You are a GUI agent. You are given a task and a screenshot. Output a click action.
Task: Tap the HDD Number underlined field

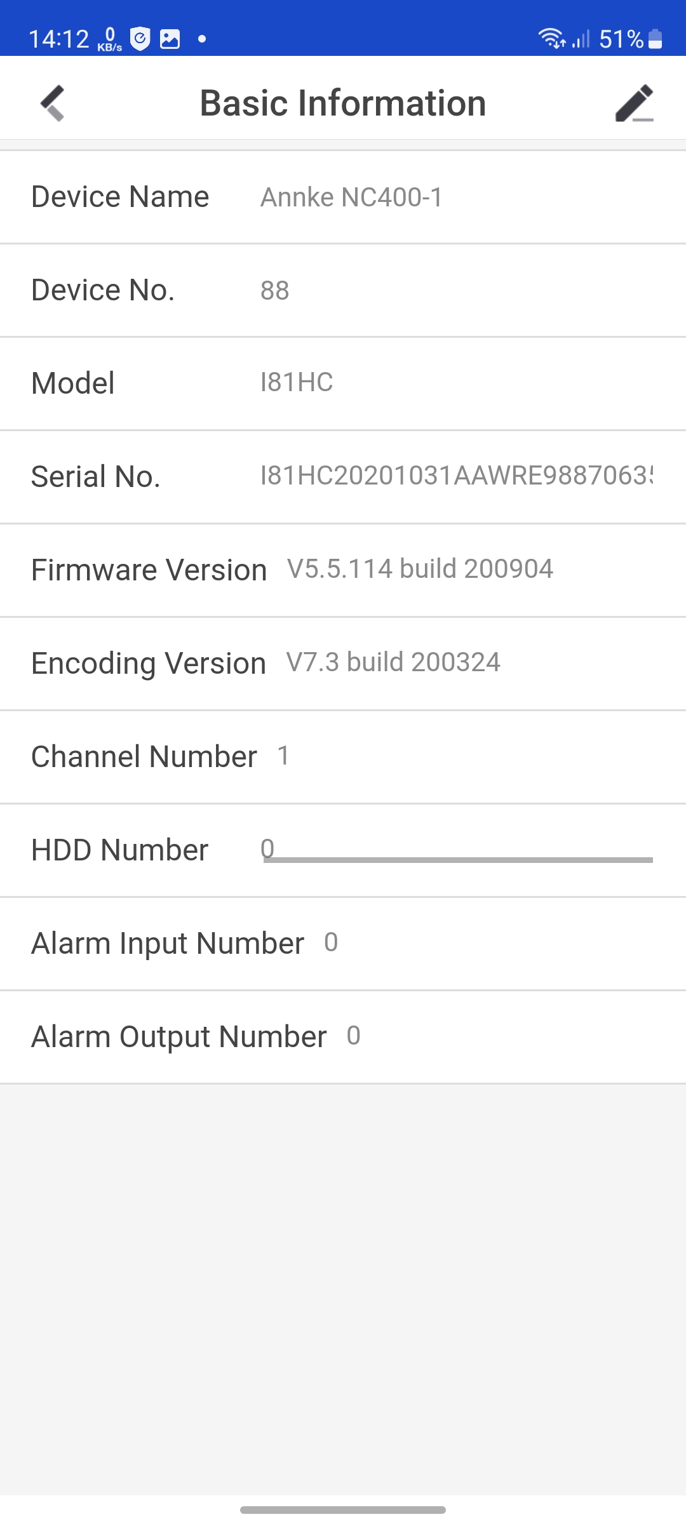pyautogui.click(x=457, y=850)
